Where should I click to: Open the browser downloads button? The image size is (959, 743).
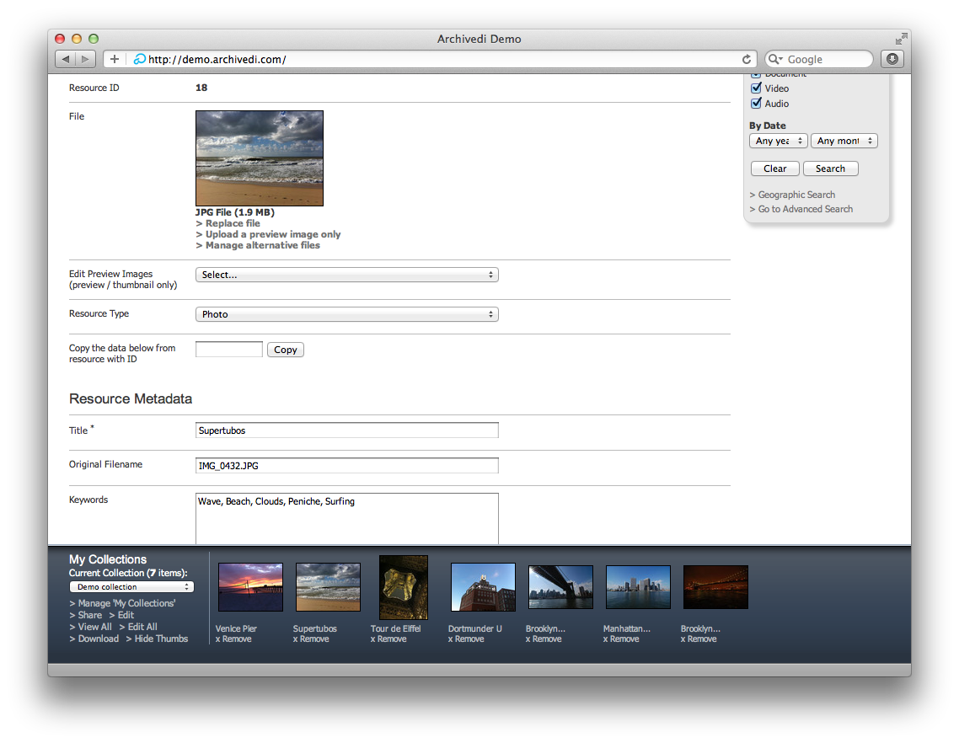coord(892,59)
